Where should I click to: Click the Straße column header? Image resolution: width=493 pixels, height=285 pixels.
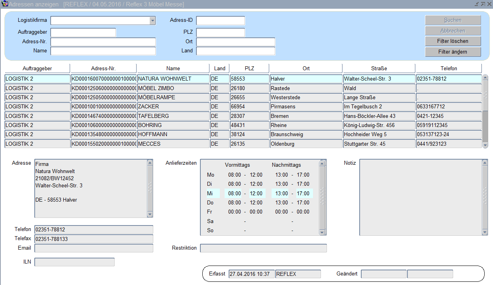(379, 68)
